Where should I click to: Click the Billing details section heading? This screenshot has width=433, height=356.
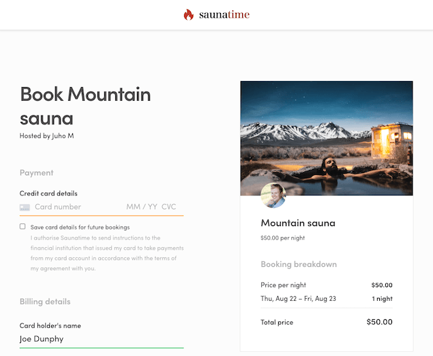pos(45,302)
